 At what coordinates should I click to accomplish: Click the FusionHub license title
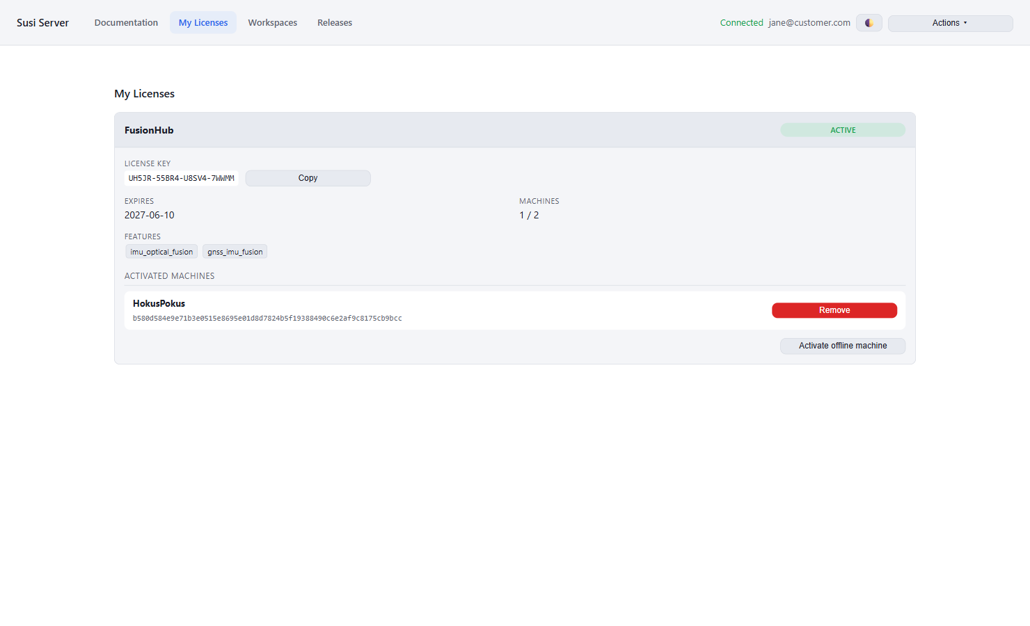coord(149,130)
